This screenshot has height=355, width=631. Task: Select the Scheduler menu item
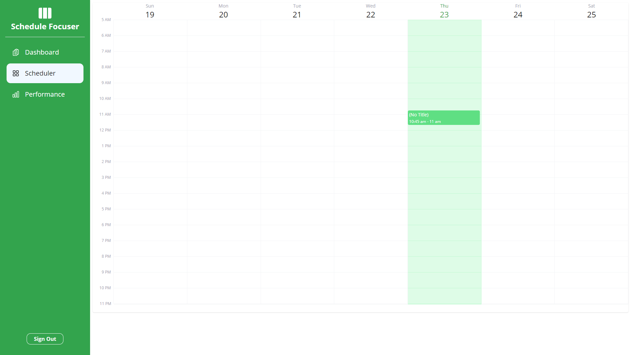click(x=45, y=73)
